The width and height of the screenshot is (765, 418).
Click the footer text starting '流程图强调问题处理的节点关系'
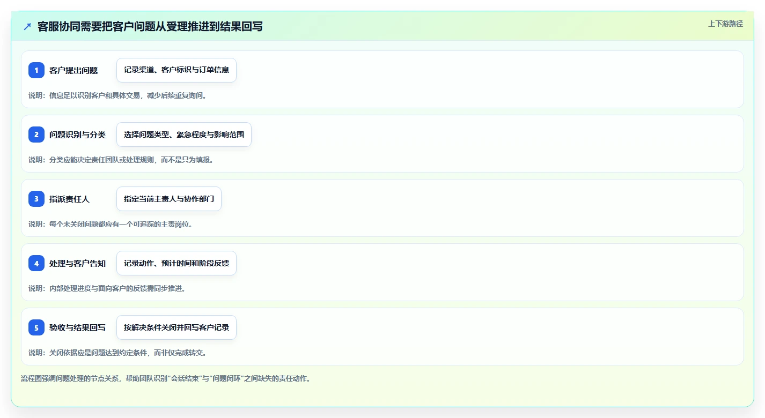166,378
